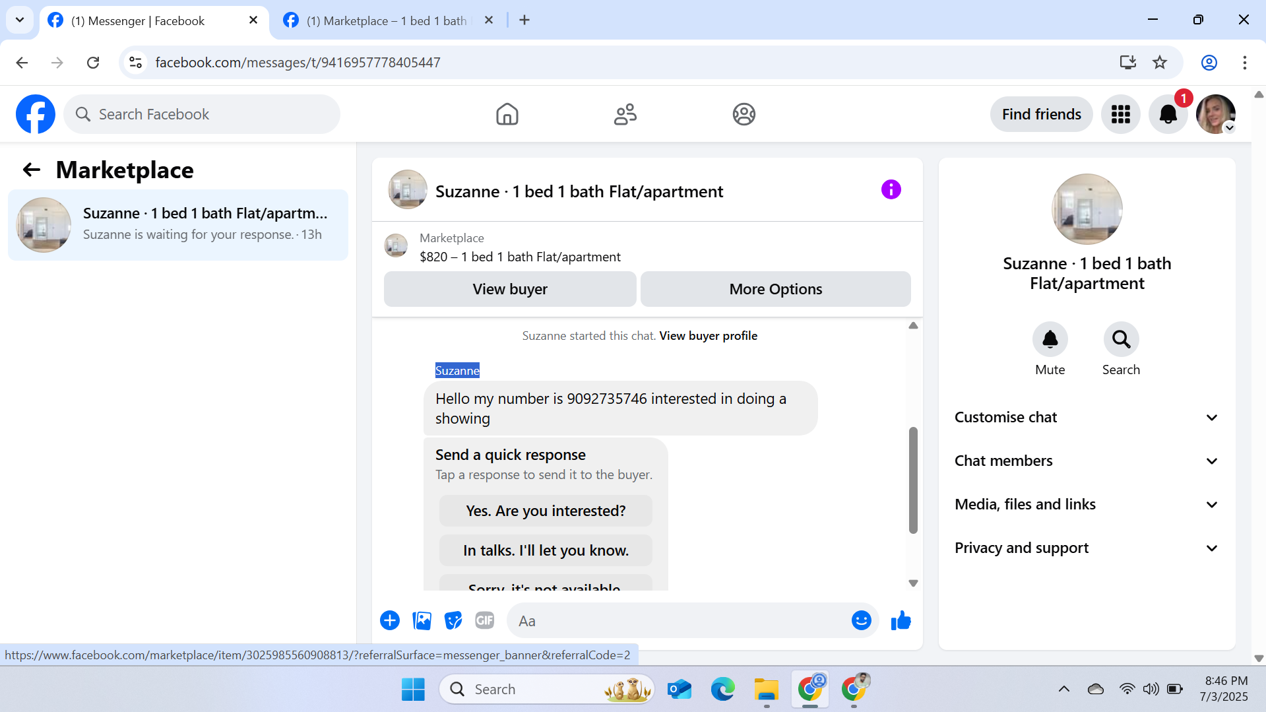Open more actions plus icon in composer
Screen dimensions: 1266x712
click(390, 620)
